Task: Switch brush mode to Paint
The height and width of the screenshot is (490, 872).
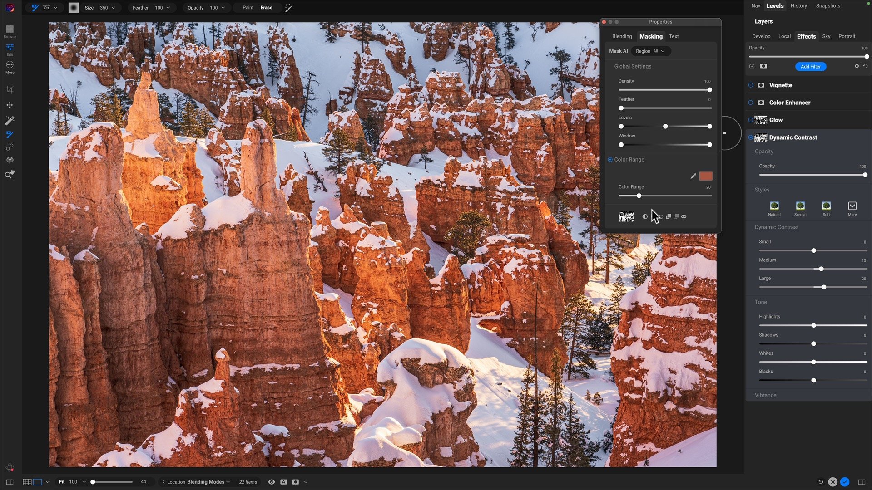Action: point(247,8)
